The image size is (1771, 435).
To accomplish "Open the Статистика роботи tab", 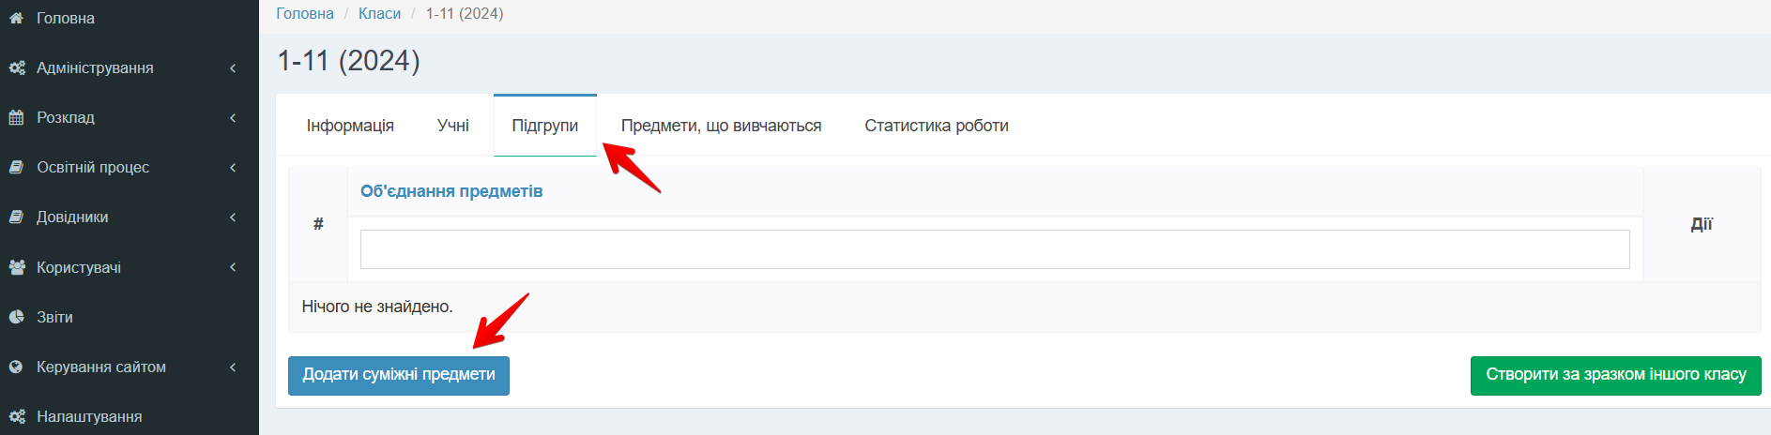I will [x=937, y=126].
